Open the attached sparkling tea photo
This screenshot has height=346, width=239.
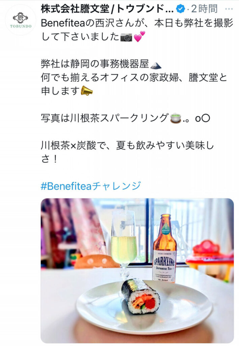[x=137, y=270]
